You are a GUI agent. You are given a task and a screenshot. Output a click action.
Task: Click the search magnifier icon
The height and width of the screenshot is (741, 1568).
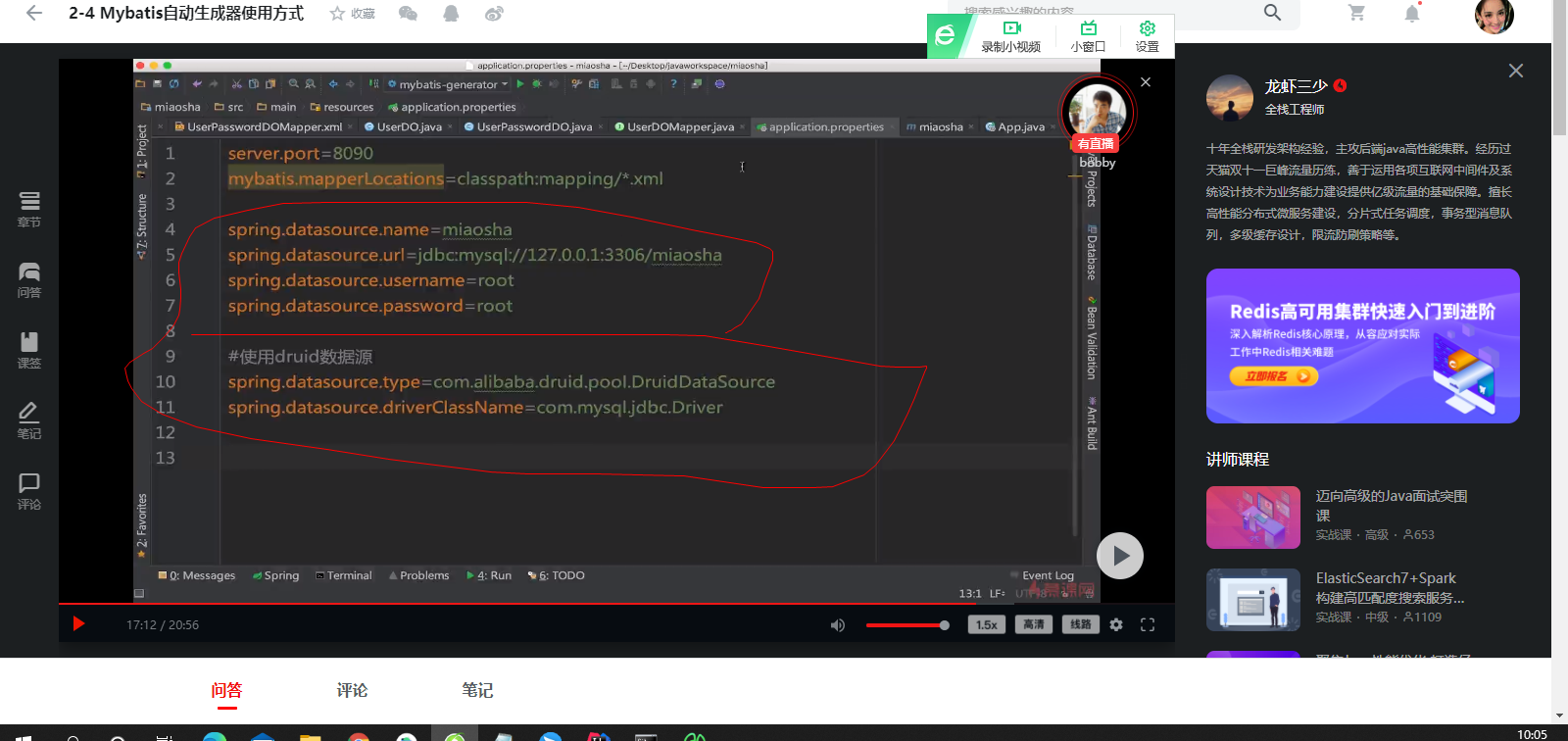pos(1272,13)
